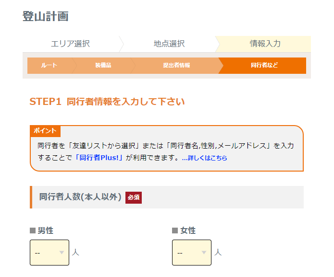
Task: Open the エリア選択 tab
Action: pos(70,44)
